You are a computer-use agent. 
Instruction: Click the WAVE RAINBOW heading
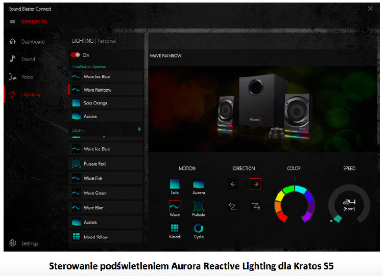(165, 56)
